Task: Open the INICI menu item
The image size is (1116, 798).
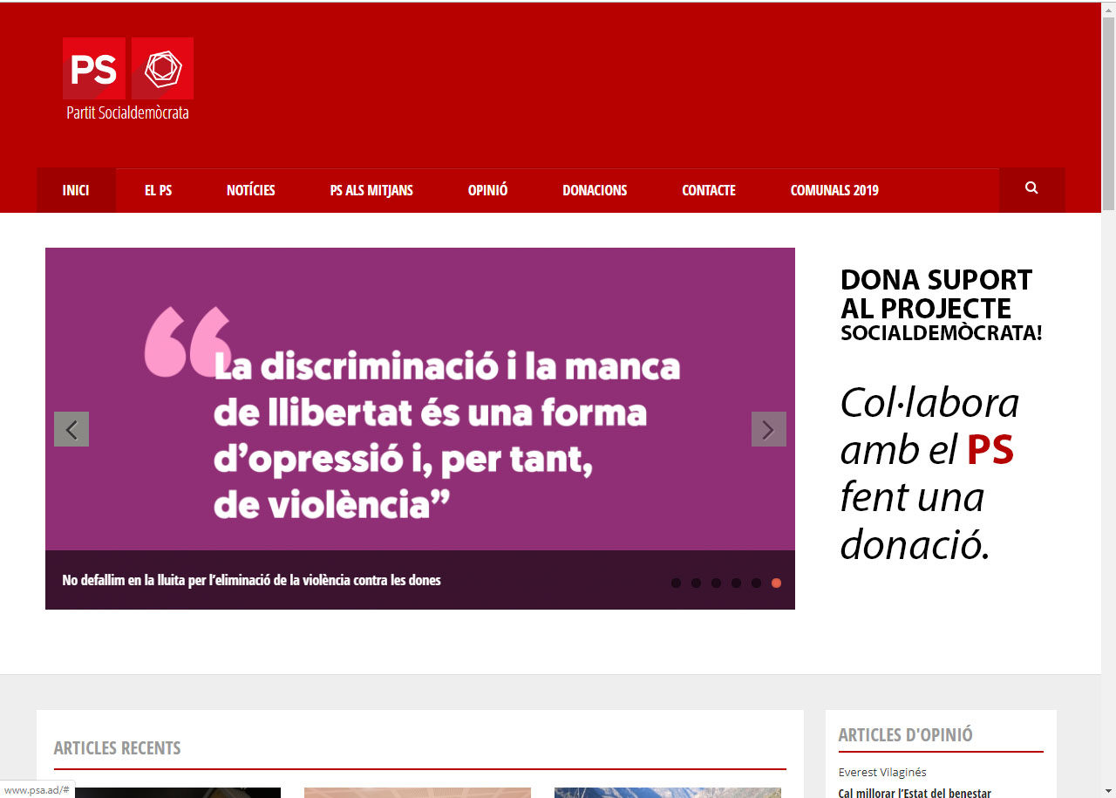Action: 76,190
